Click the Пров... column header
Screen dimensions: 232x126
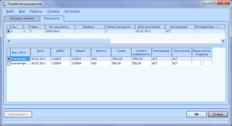point(37,27)
